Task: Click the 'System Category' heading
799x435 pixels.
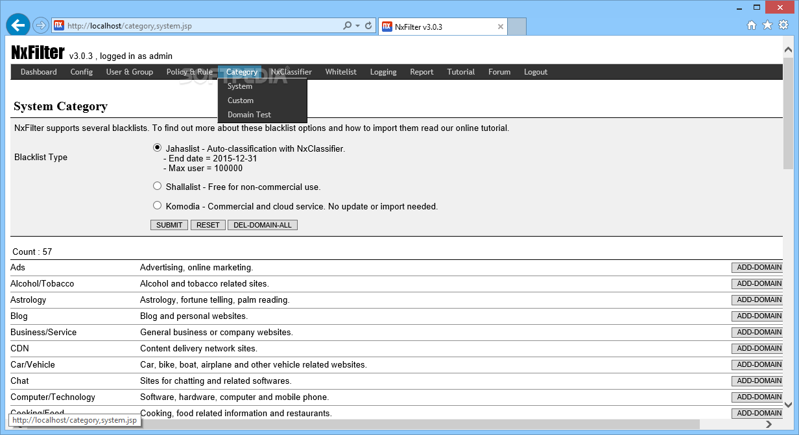Action: point(60,106)
